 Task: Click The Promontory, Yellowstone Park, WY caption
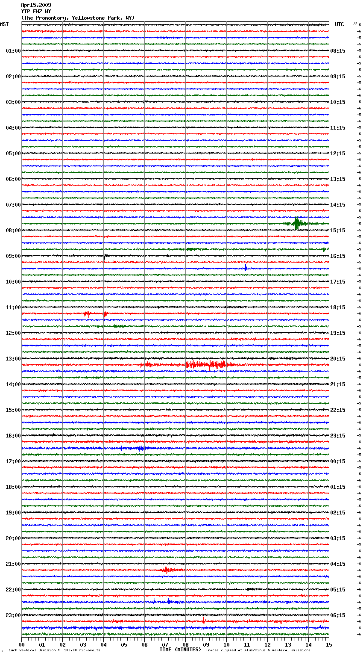tap(78, 18)
